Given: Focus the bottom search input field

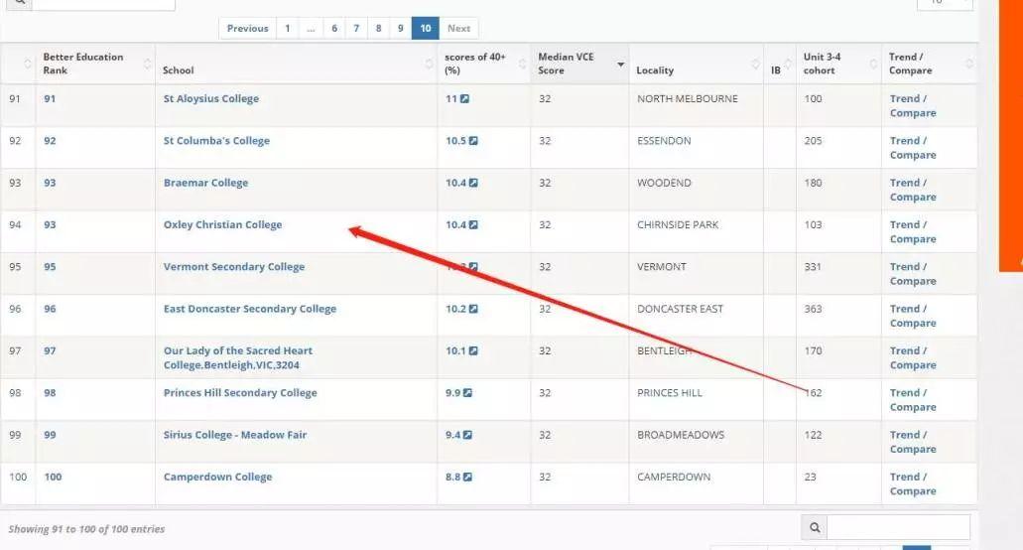Looking at the screenshot, I should 898,527.
